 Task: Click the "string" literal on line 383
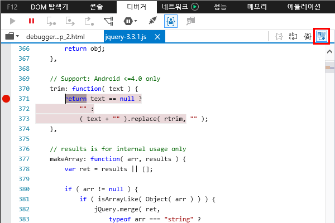coord(179,219)
